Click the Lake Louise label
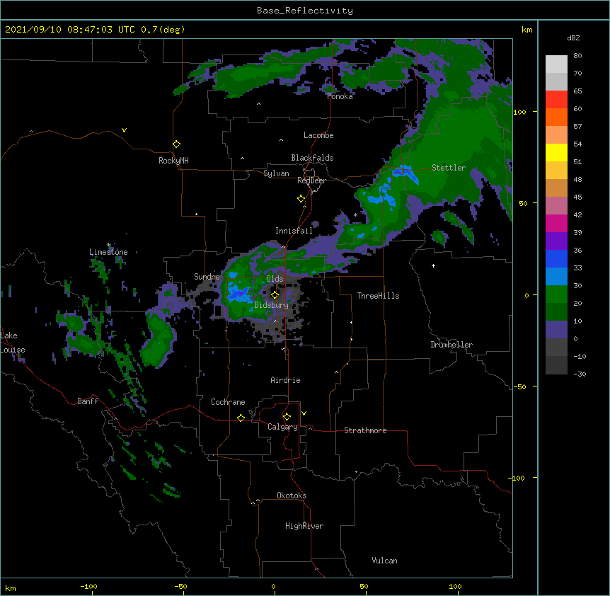The image size is (610, 596). tap(13, 343)
